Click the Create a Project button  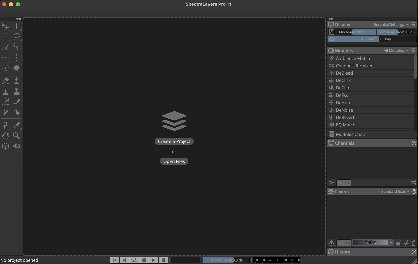point(174,141)
